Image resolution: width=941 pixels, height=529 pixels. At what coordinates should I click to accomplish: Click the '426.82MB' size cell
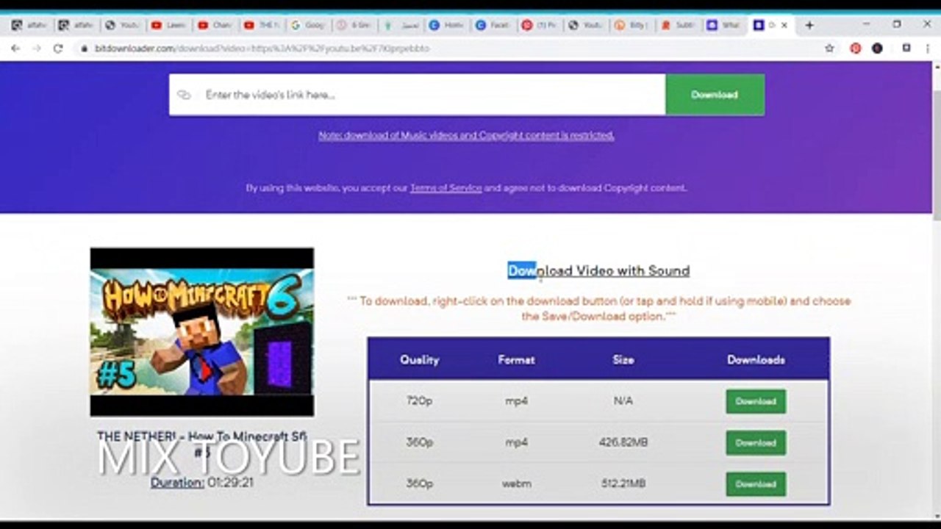point(623,442)
